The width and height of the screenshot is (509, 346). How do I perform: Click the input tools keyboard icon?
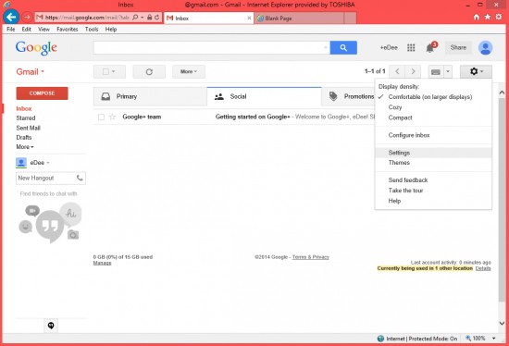[x=436, y=72]
